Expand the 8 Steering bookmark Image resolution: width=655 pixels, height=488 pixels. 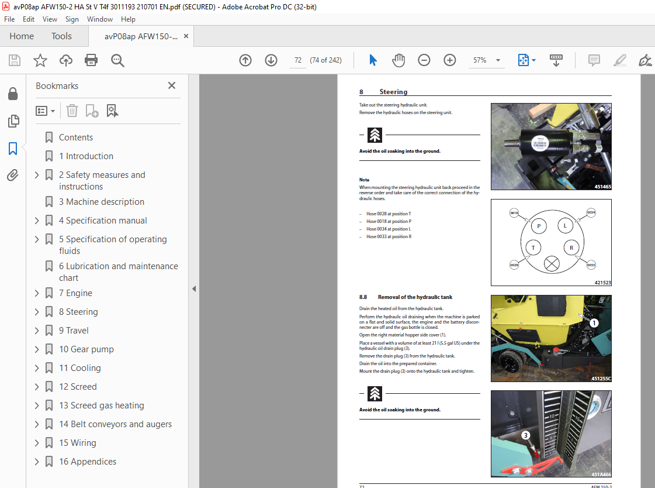coord(37,312)
